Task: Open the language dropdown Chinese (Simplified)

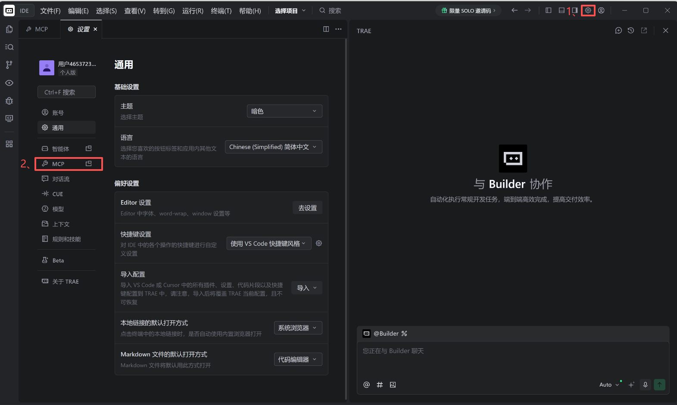Action: coord(274,147)
